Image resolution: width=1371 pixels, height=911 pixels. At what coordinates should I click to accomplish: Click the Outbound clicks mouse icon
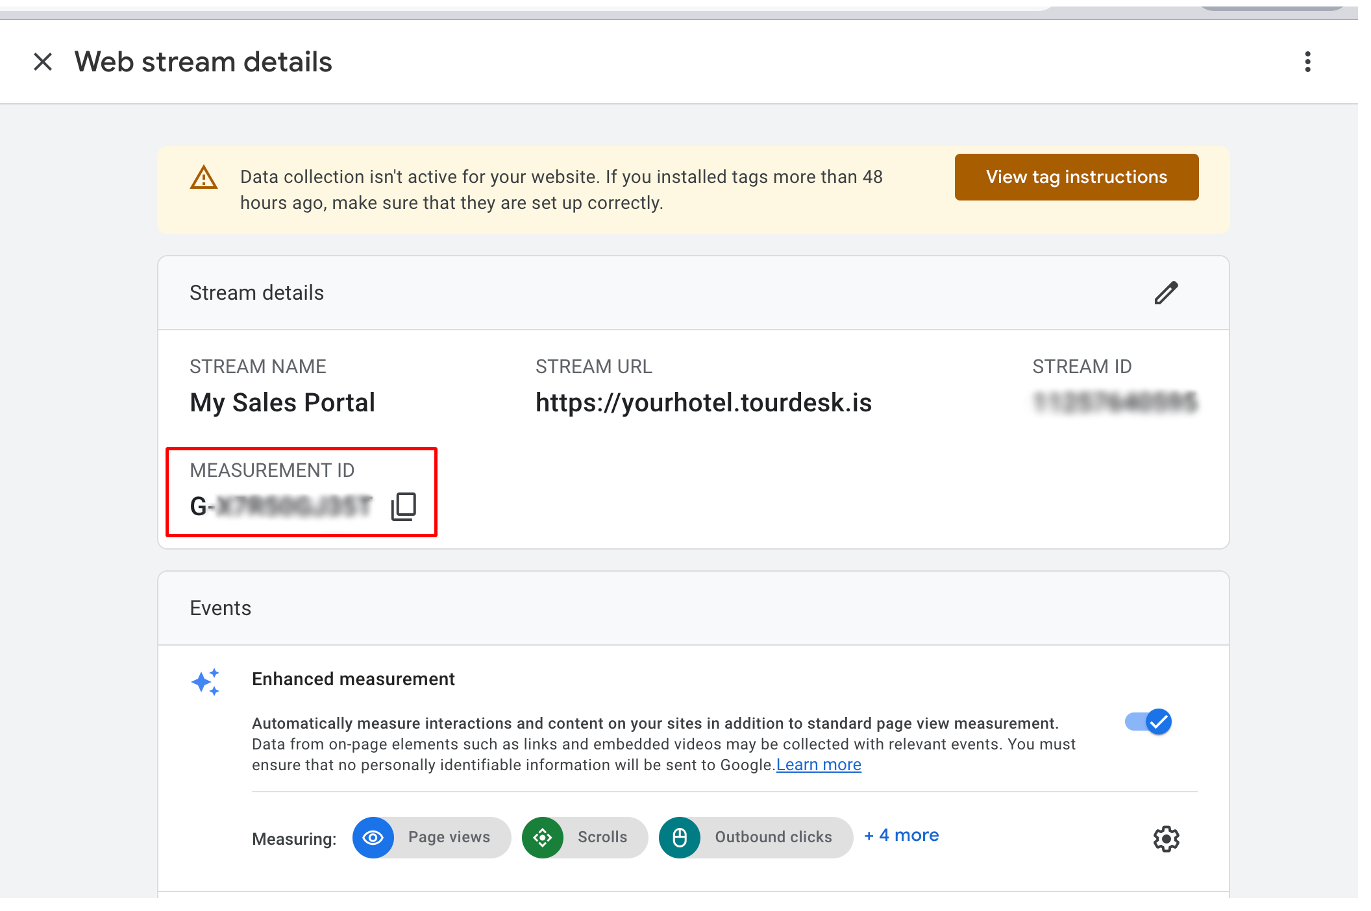tap(680, 838)
